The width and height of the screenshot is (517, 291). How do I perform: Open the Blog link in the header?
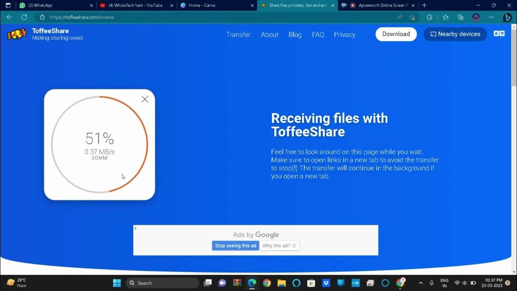coord(295,35)
